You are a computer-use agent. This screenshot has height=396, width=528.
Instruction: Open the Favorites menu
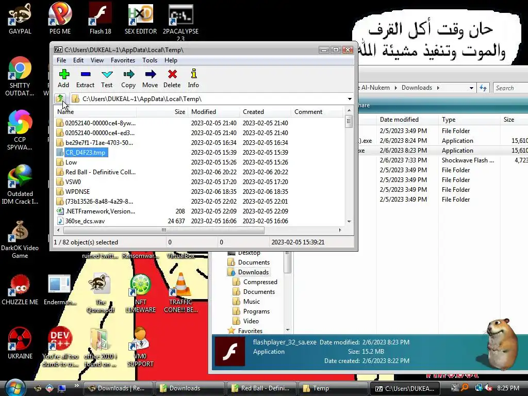(x=123, y=60)
